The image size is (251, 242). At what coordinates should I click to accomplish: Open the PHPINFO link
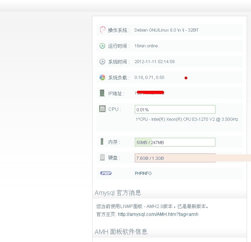click(x=143, y=173)
